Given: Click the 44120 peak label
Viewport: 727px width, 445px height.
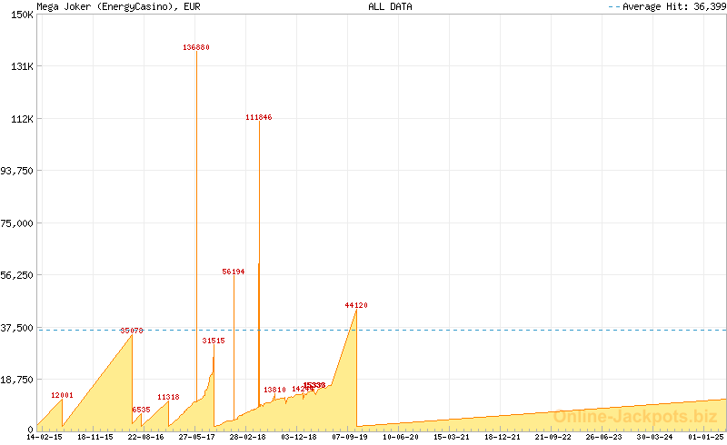Looking at the screenshot, I should click(356, 305).
